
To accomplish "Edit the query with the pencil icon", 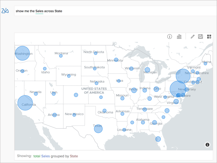I will pos(192,37).
